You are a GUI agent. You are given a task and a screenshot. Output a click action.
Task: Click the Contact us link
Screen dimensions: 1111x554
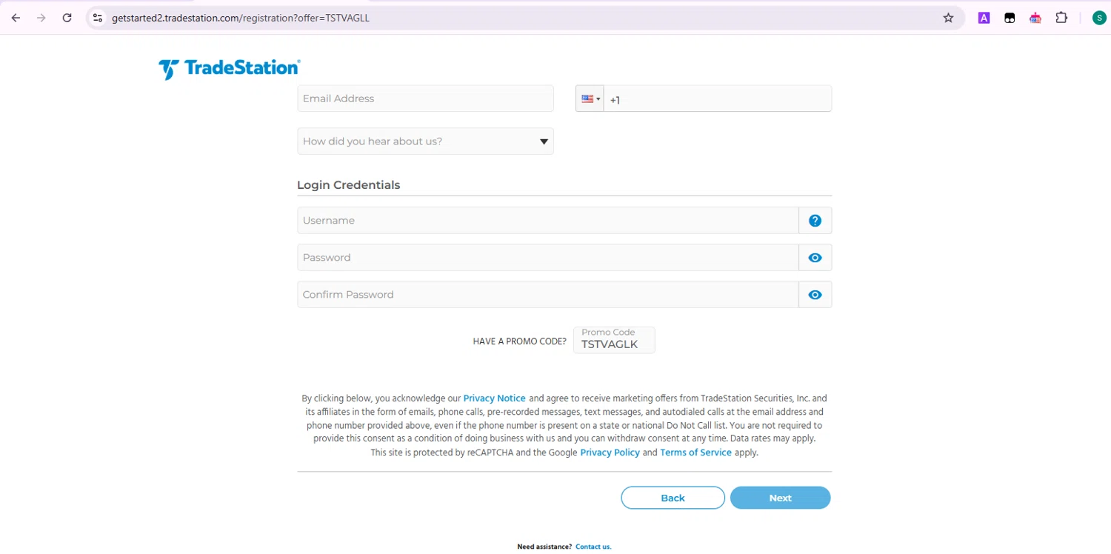(x=593, y=547)
